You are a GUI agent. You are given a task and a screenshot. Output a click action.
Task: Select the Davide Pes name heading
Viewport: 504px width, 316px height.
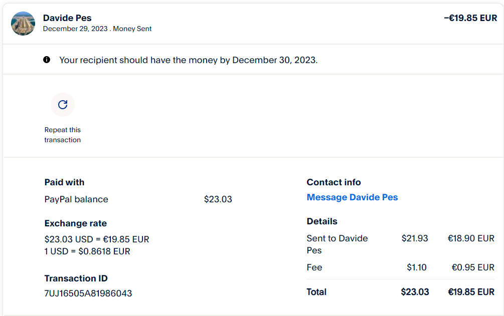click(67, 19)
